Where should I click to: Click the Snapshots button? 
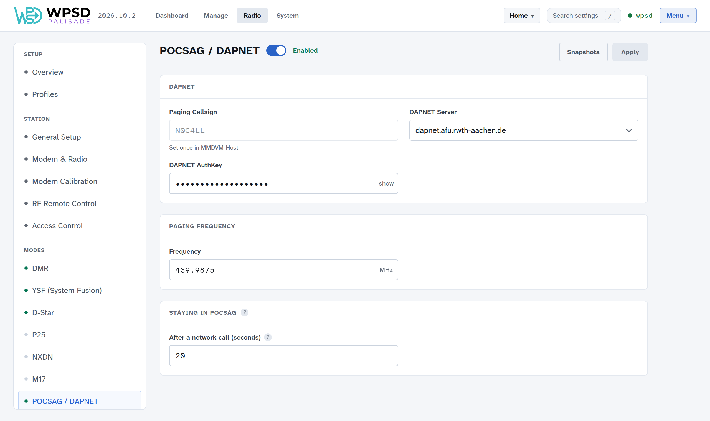click(583, 52)
